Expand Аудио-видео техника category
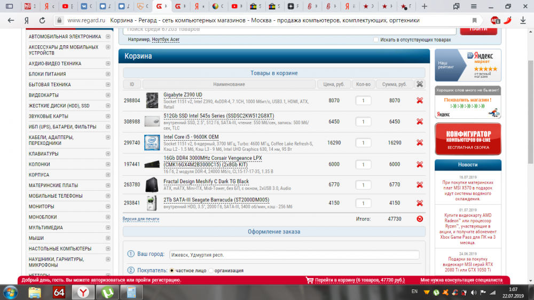This screenshot has width=534, height=300. tap(108, 63)
